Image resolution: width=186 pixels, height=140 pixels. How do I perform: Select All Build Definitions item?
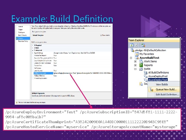pos(158,73)
